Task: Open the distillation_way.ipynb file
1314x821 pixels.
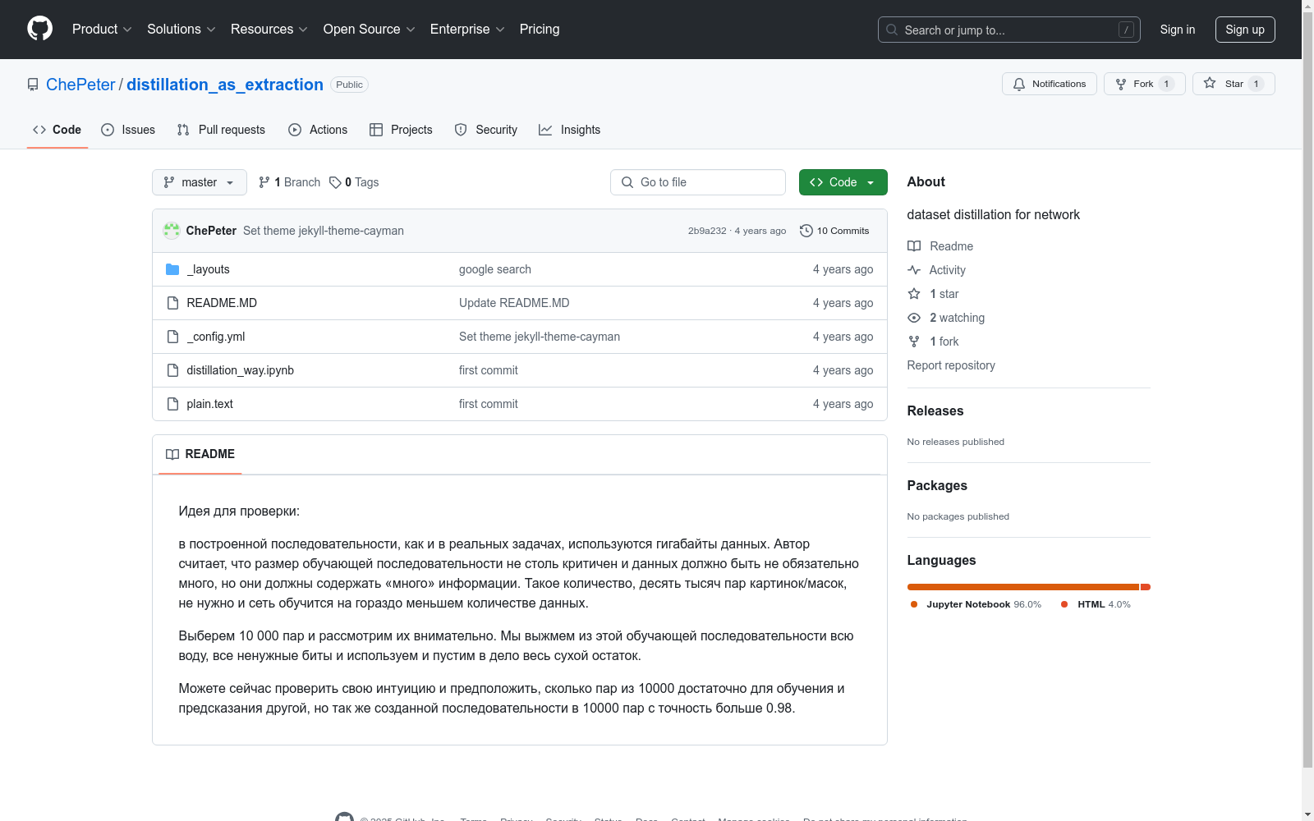Action: [241, 370]
